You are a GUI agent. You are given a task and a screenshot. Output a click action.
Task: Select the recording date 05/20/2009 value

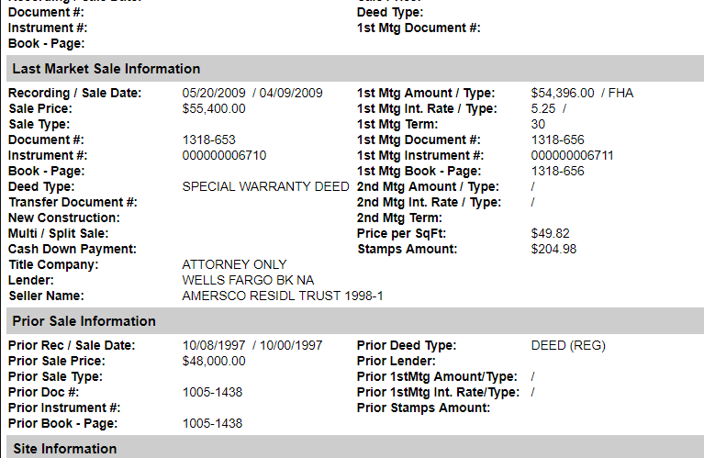pyautogui.click(x=214, y=93)
